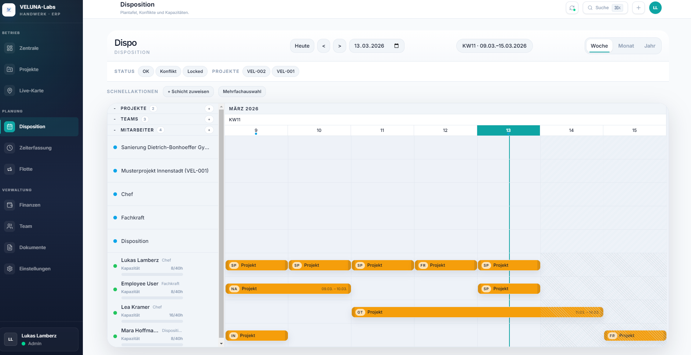The height and width of the screenshot is (355, 691).
Task: Collapse the PROJEKTE group
Action: click(x=114, y=108)
